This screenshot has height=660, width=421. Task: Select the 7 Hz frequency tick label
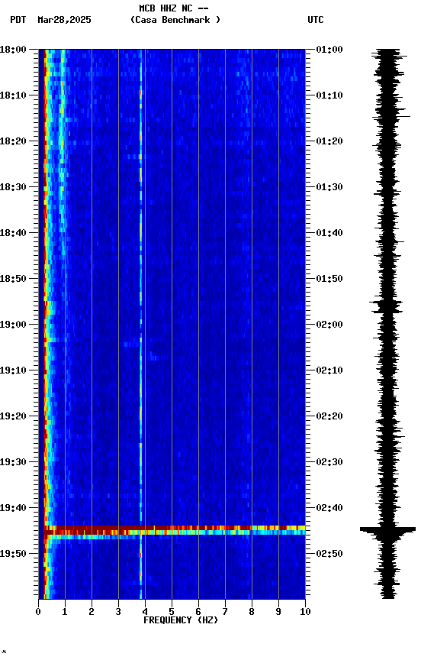225,612
